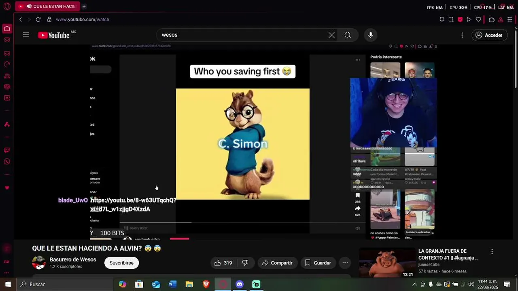Share the video with Compartir

[278, 263]
